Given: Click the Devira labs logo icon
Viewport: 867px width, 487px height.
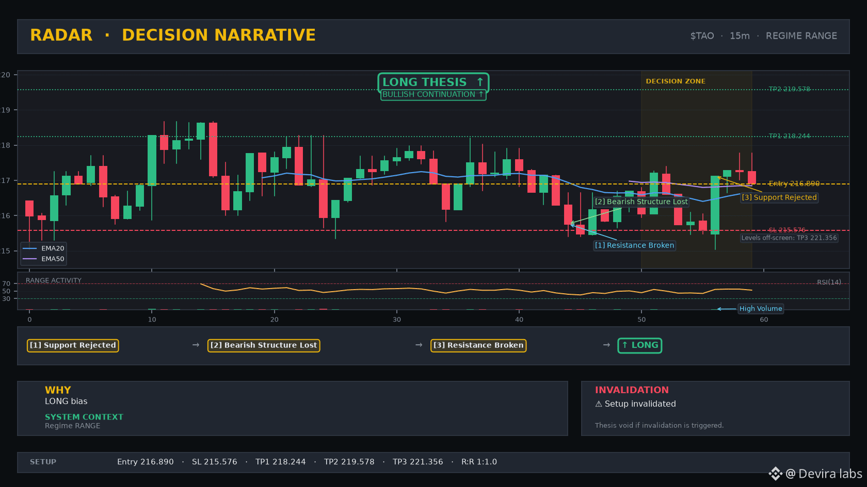Looking at the screenshot, I should point(775,474).
